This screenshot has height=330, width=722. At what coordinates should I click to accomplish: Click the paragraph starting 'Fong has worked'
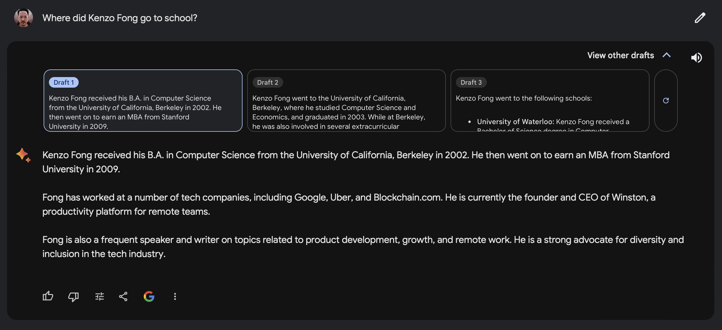click(349, 204)
